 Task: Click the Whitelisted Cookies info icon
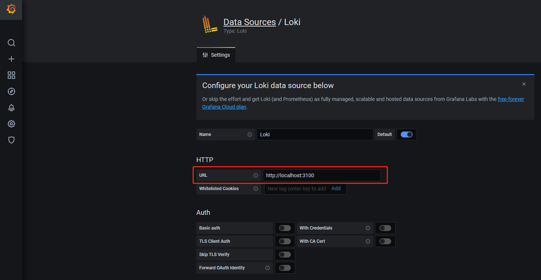(x=256, y=189)
